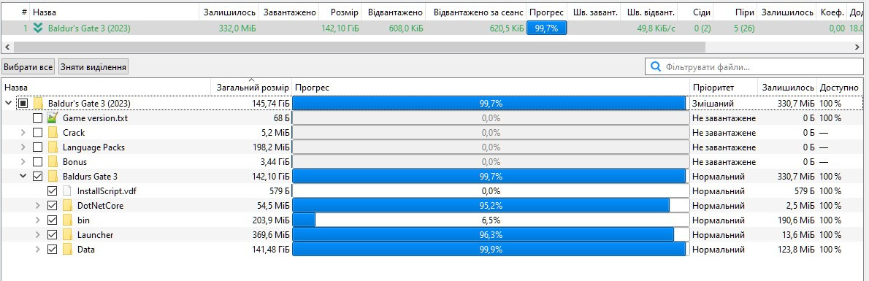This screenshot has height=281, width=869.
Task: Click the Launcher folder icon
Action: pyautogui.click(x=67, y=235)
